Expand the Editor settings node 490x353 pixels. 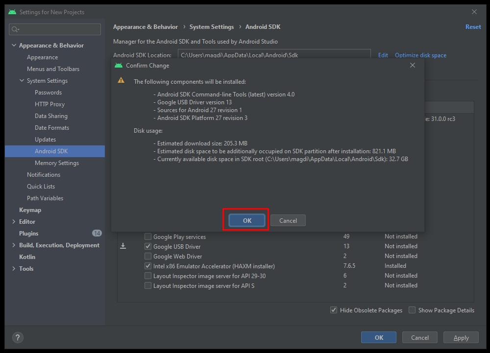(x=14, y=222)
